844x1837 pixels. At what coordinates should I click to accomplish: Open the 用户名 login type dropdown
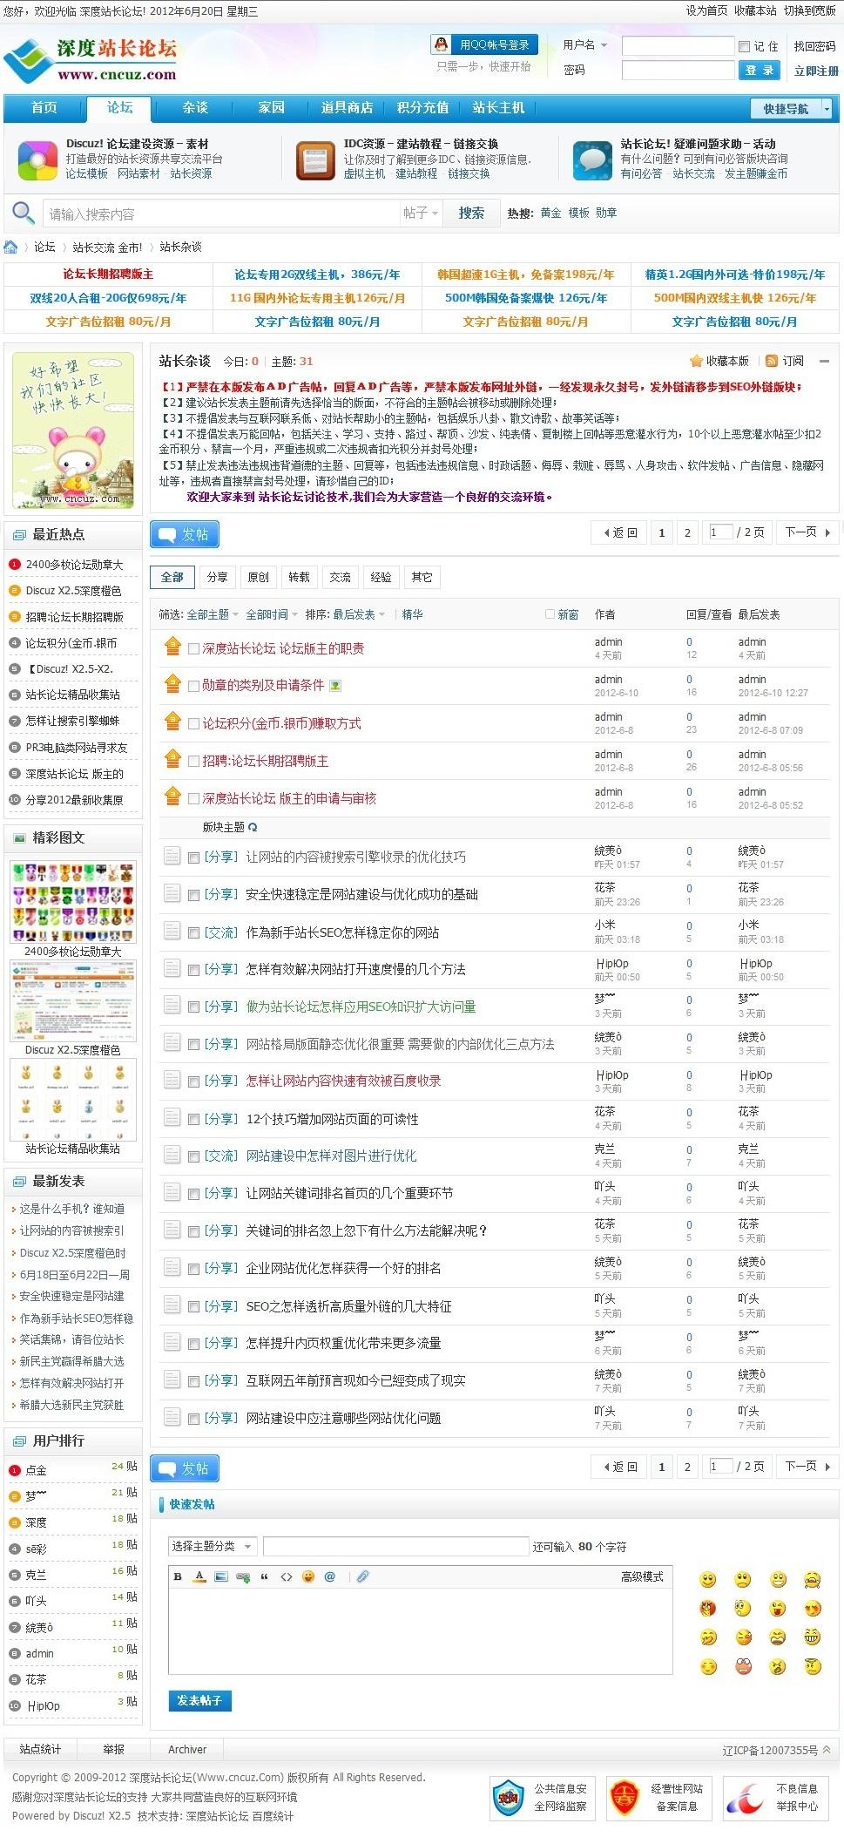click(585, 45)
